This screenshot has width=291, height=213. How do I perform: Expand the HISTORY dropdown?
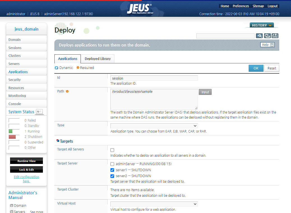262,25
